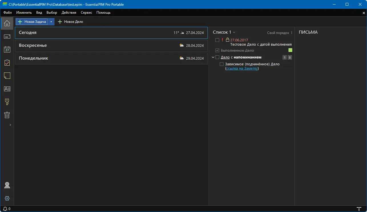The width and height of the screenshot is (367, 212).
Task: Open the Действия menu
Action: 69,13
